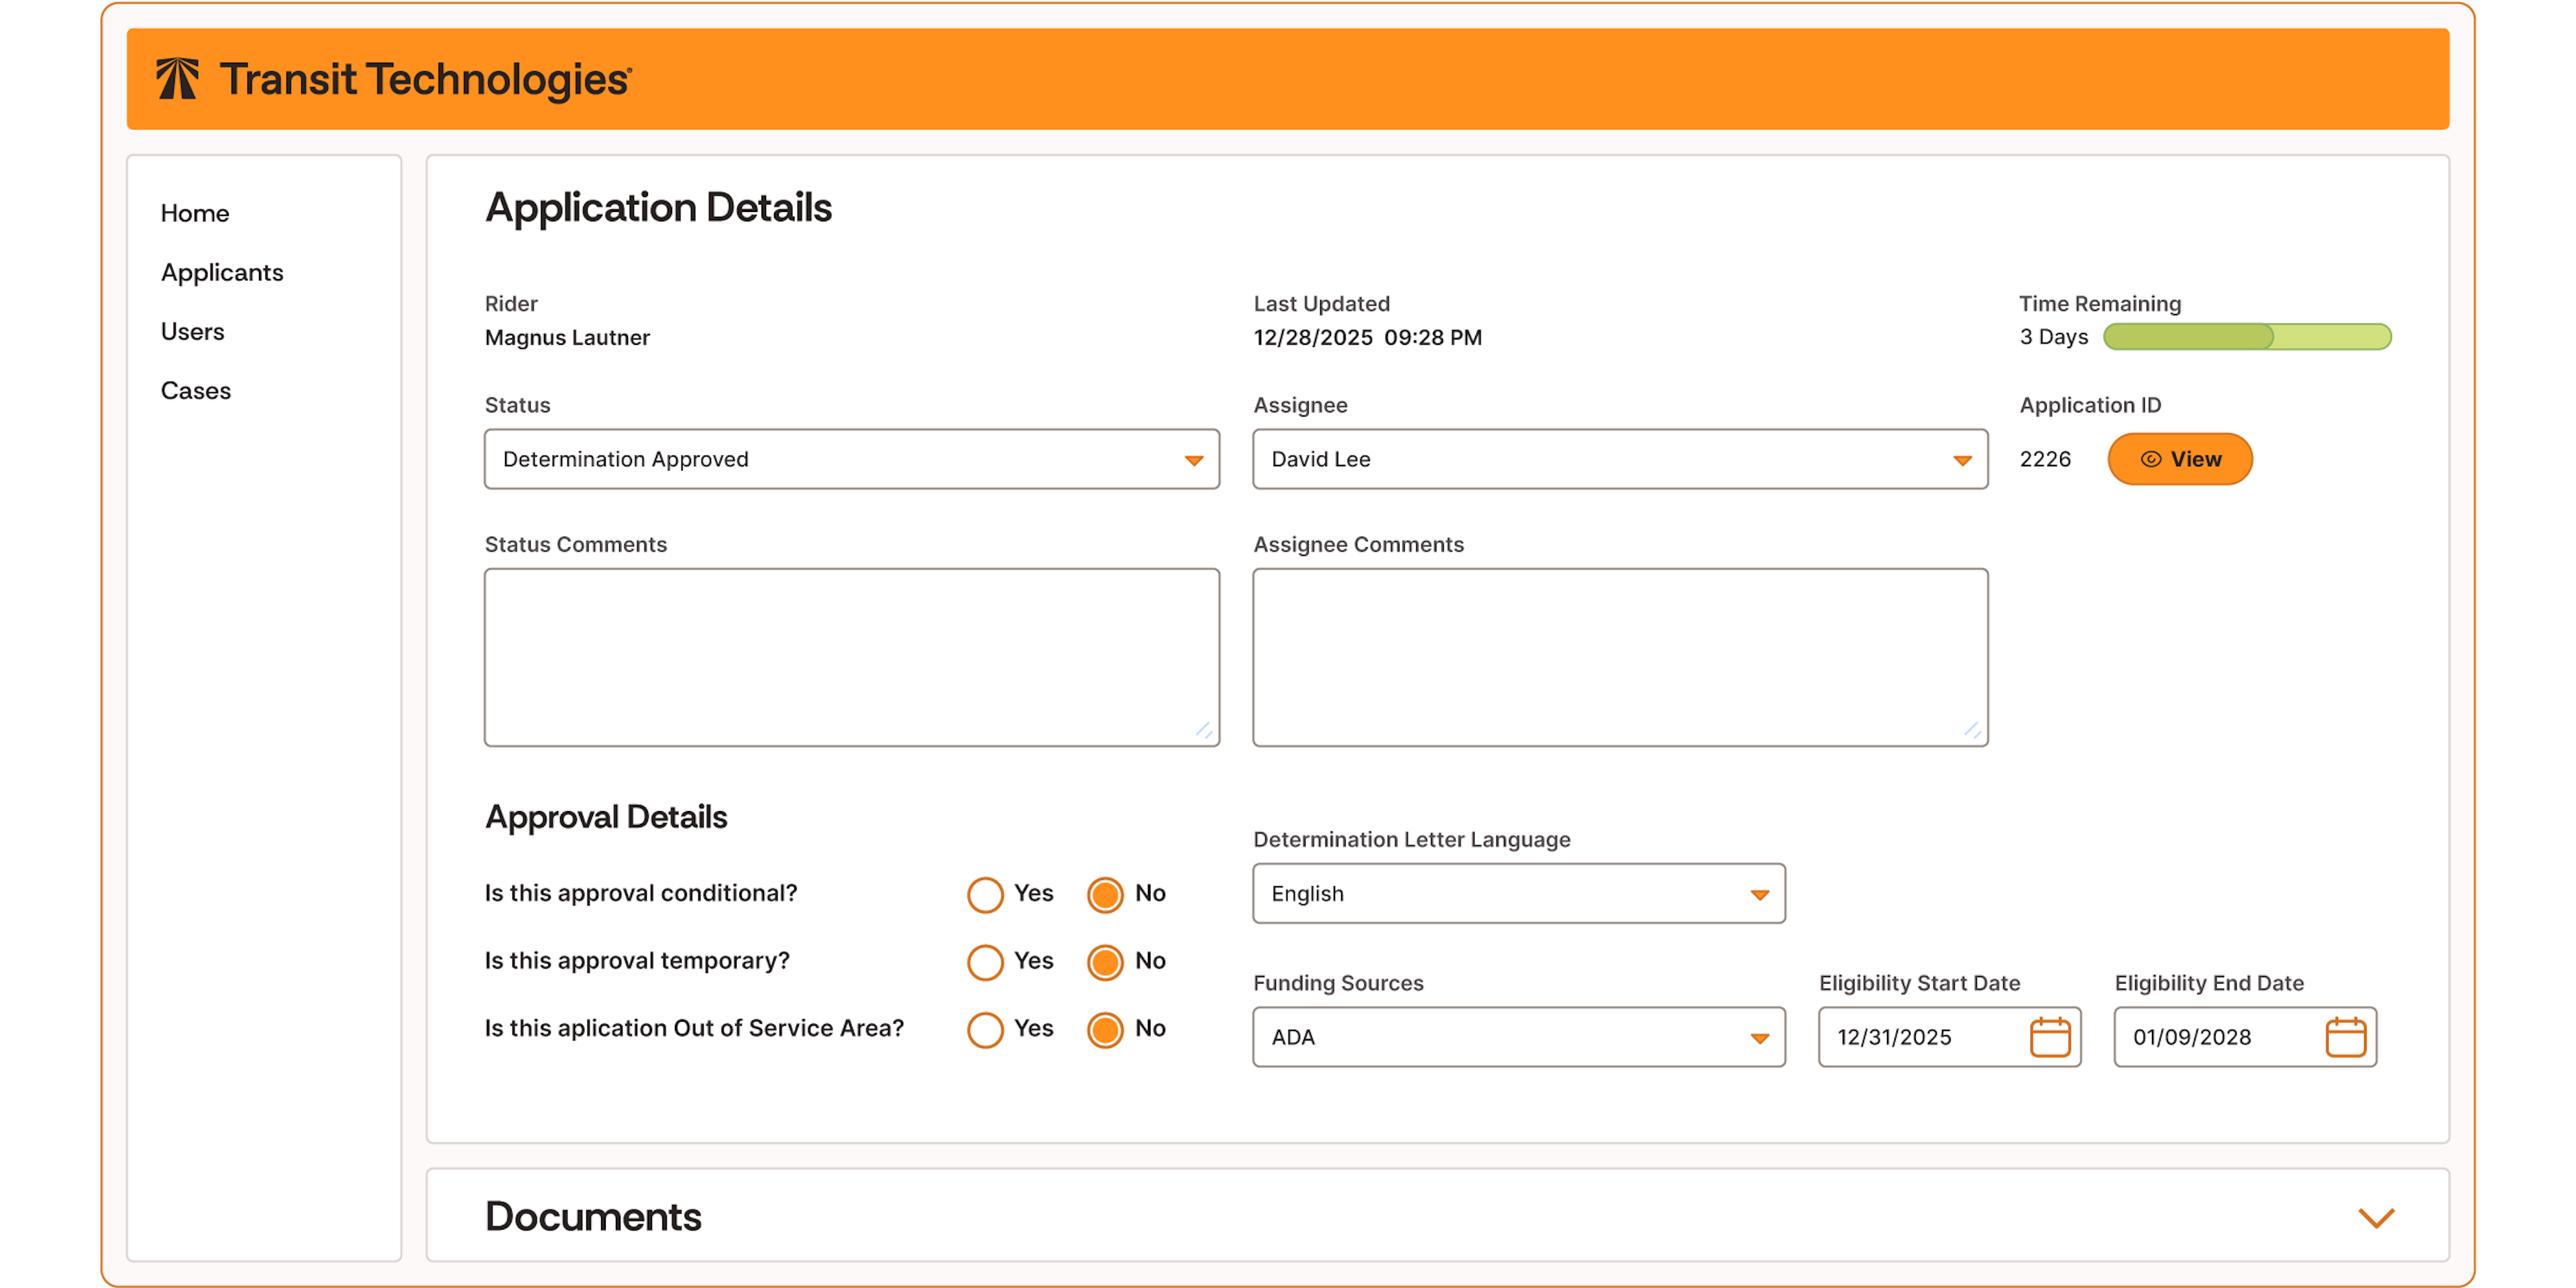
Task: Expand the Documents section chevron
Action: 2376,1217
